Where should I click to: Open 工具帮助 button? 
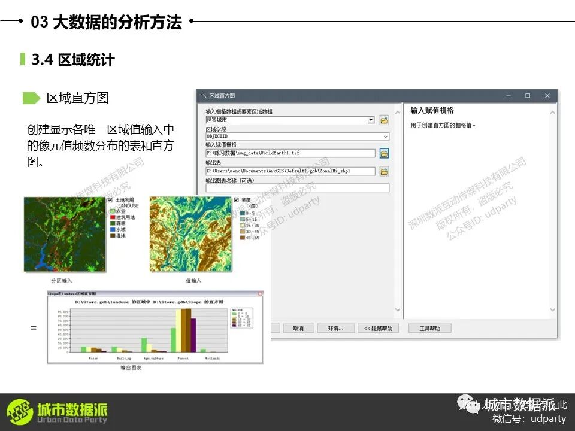(x=429, y=329)
